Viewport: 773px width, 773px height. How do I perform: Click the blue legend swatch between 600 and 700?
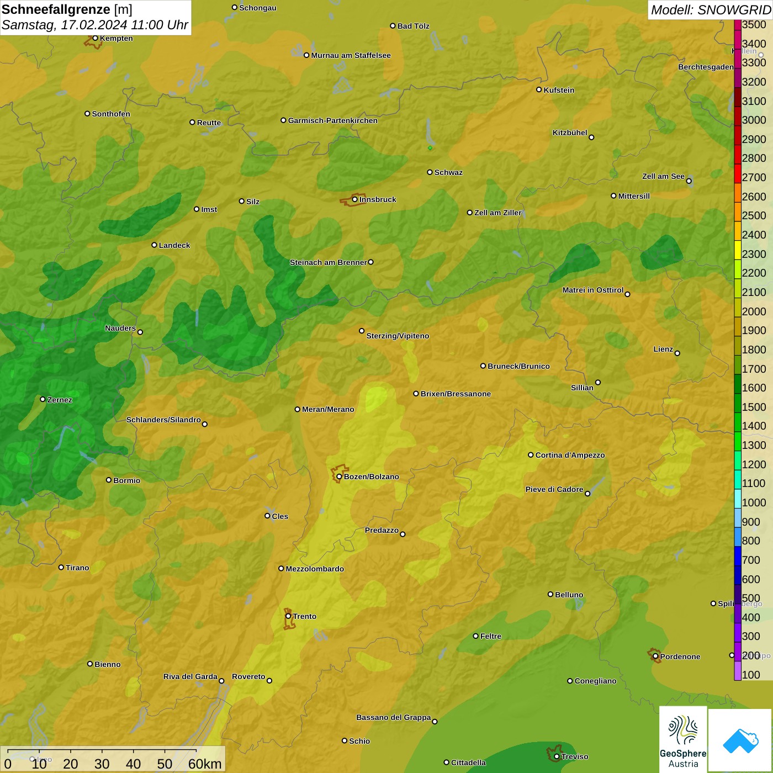pos(738,575)
